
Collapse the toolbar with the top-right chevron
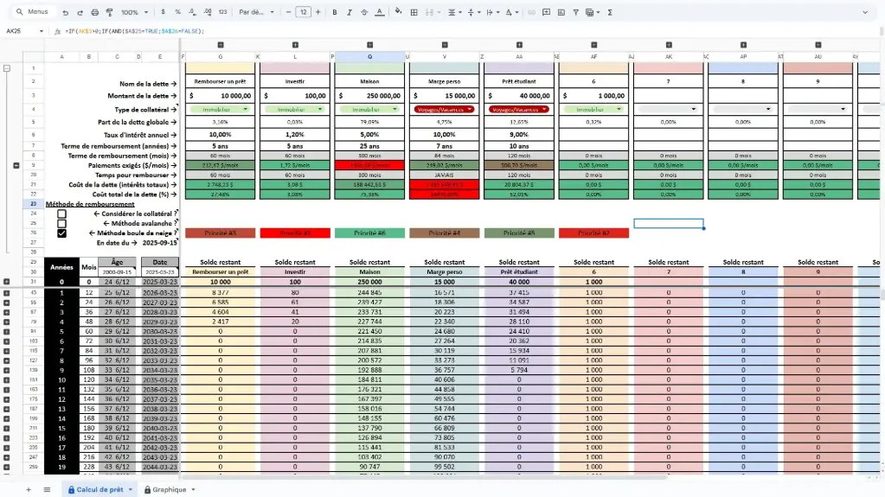(x=865, y=12)
